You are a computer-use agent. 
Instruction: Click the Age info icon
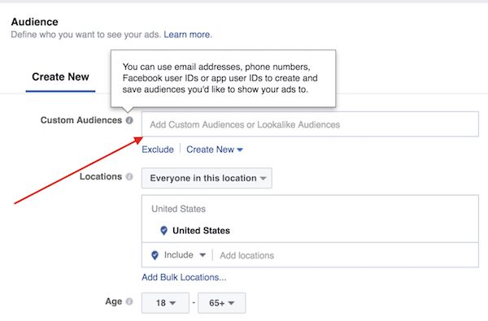pos(129,301)
